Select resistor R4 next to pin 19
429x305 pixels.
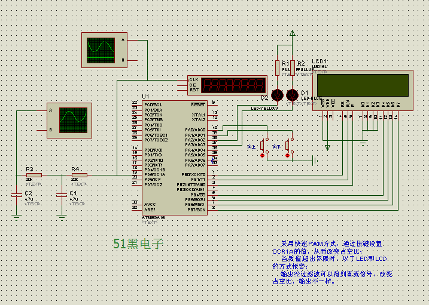click(80, 175)
